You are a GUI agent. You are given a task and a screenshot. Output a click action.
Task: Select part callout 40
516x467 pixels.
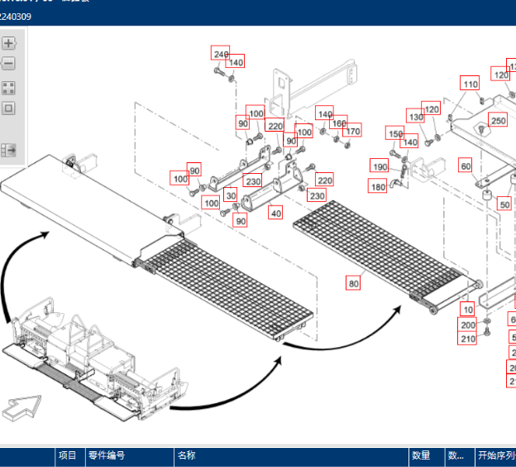pyautogui.click(x=276, y=214)
